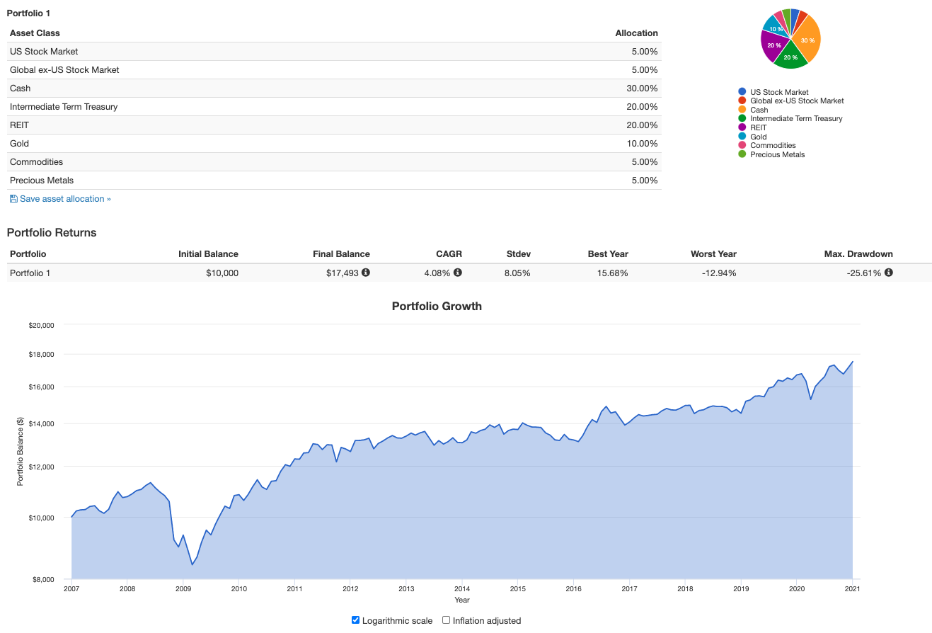This screenshot has width=932, height=633.
Task: Toggle Gold legend item in pie chart
Action: [x=758, y=137]
